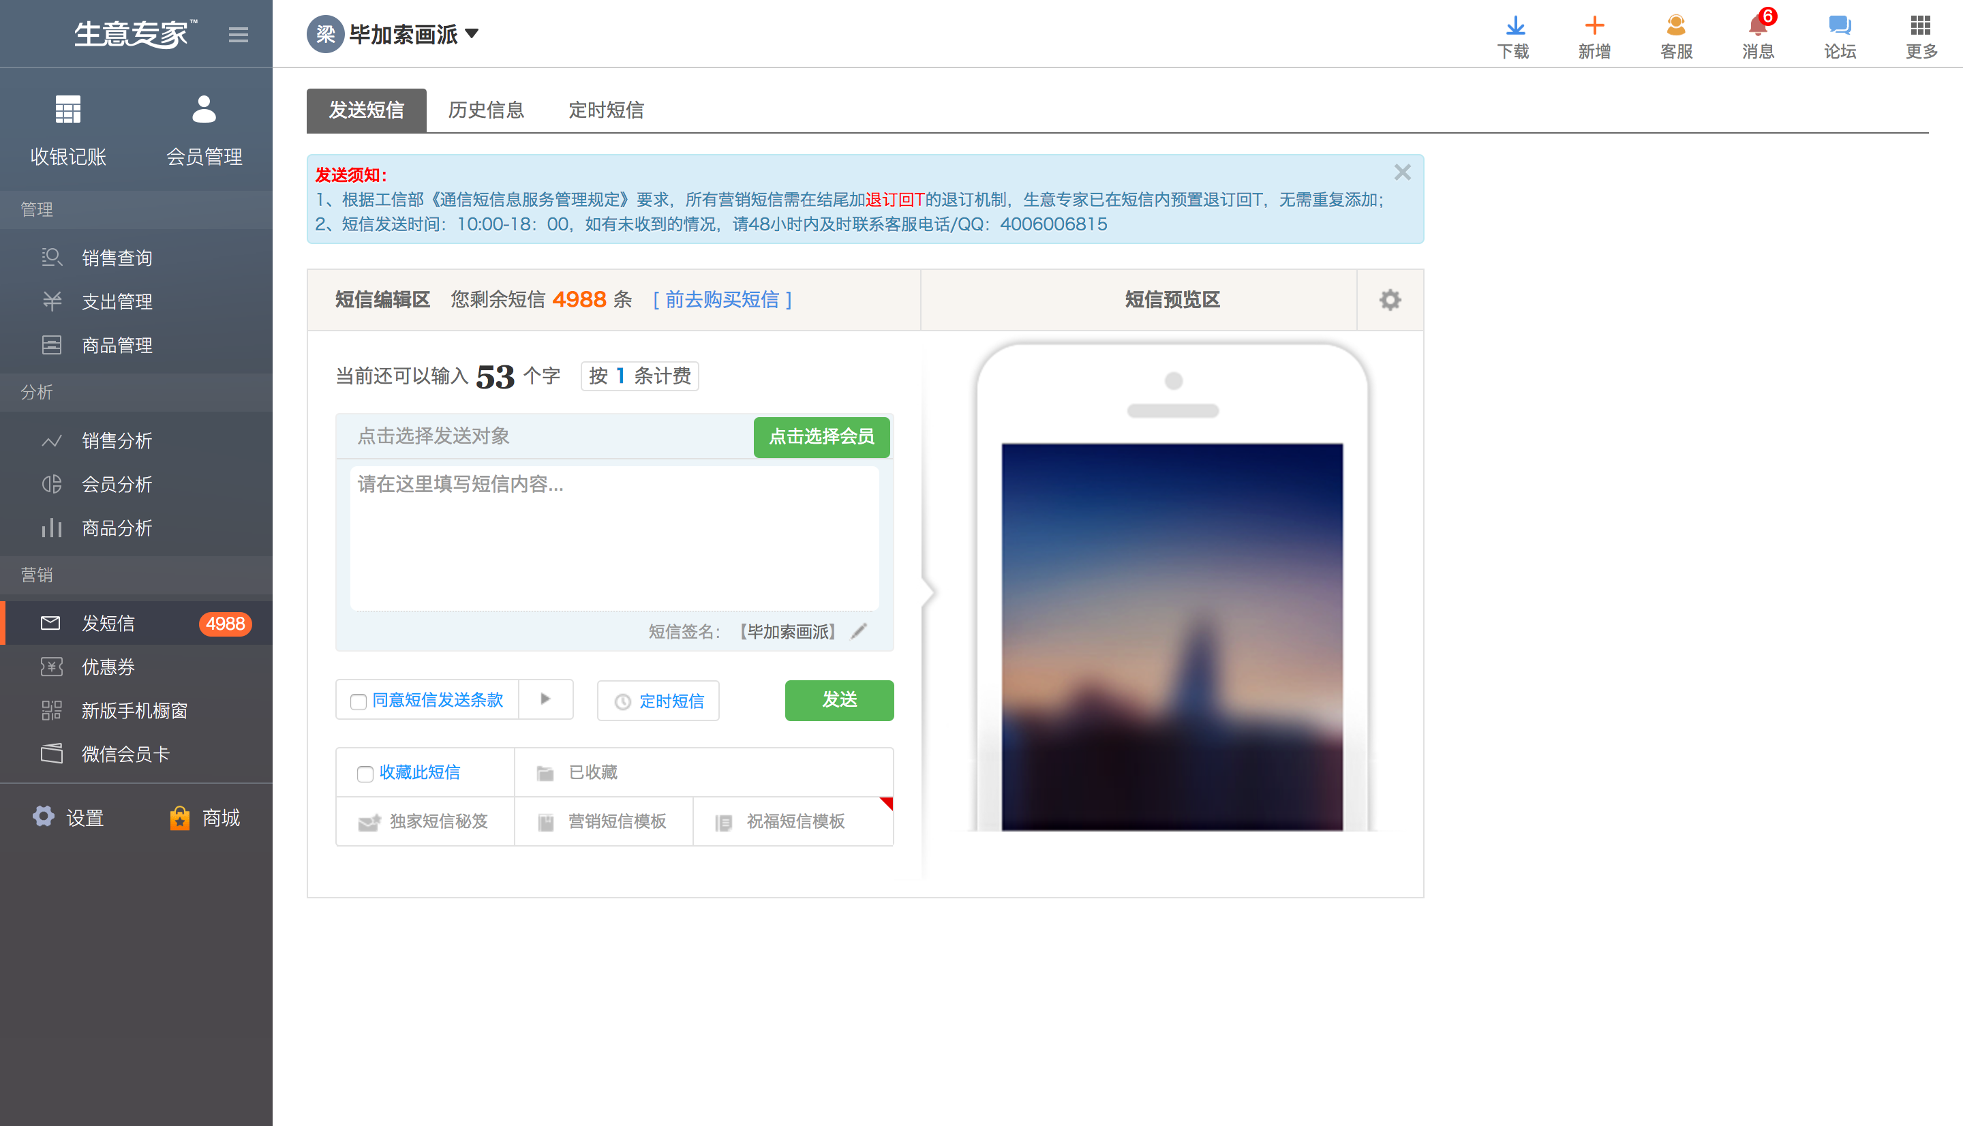Open the scheduled SMS tab
This screenshot has height=1126, width=1963.
pyautogui.click(x=606, y=110)
